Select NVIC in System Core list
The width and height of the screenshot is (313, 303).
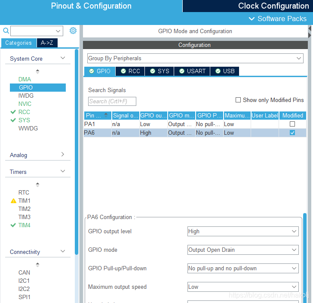[x=25, y=104]
